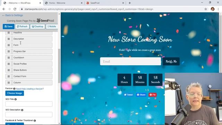This screenshot has width=222, height=125.
Task: Click the drag handle icon beside Headline
Action: [9, 33]
